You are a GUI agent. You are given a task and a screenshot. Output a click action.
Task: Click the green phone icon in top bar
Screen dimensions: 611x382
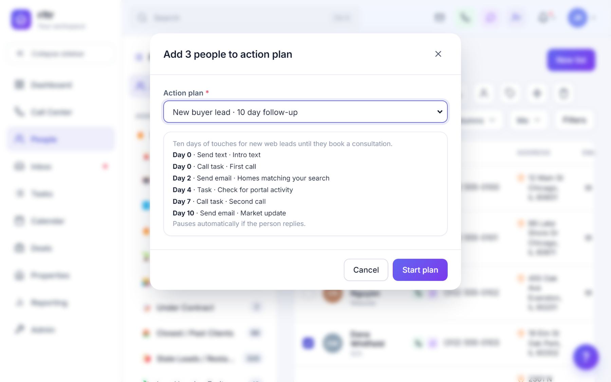pos(465,17)
